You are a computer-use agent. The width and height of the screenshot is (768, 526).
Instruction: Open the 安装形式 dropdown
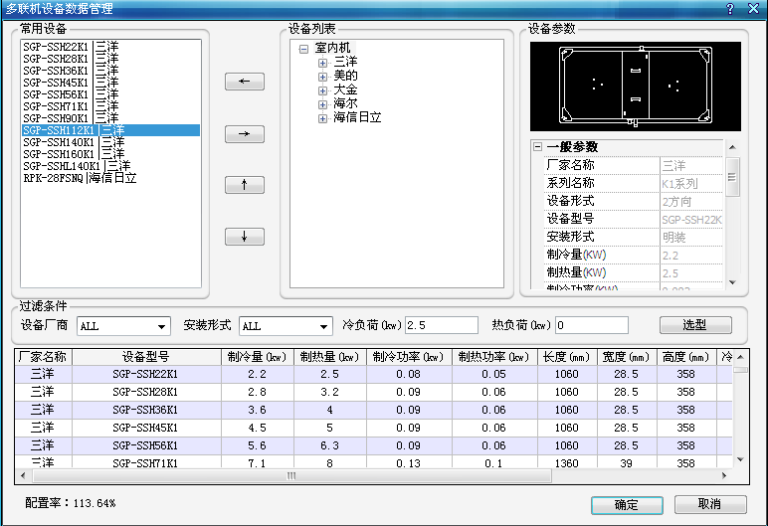tap(323, 326)
